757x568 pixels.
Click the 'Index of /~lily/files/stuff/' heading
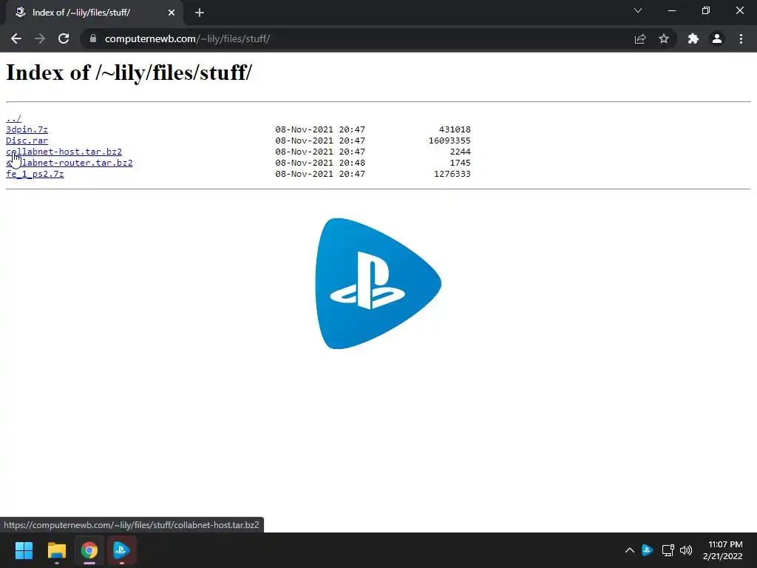[129, 73]
